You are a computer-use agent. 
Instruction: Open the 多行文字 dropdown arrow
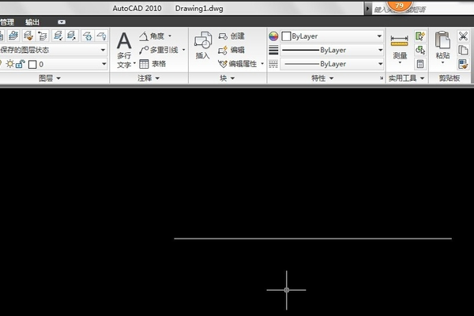tap(134, 63)
